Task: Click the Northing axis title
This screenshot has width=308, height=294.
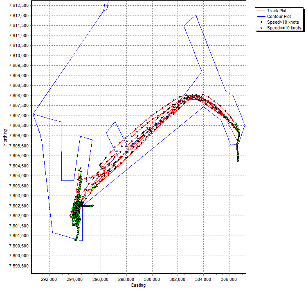Action: [4, 137]
